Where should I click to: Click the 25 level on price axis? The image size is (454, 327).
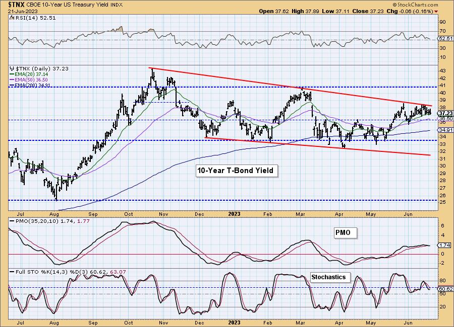443,203
